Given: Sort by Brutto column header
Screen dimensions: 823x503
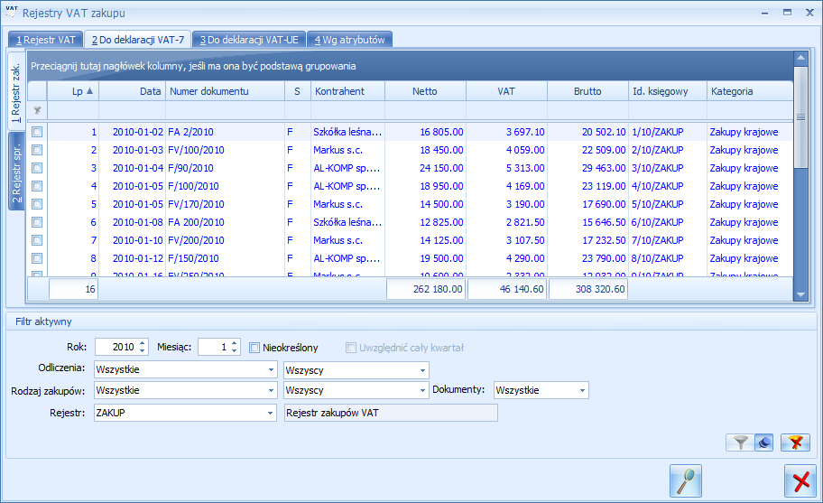Looking at the screenshot, I should (587, 91).
